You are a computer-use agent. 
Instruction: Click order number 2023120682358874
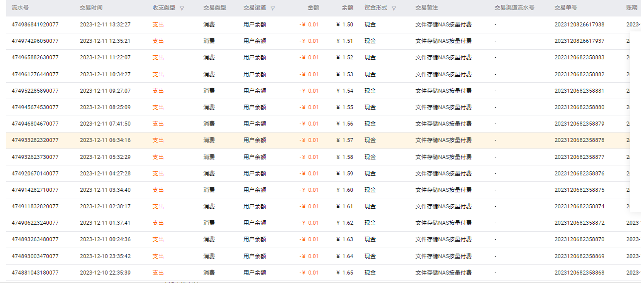click(x=579, y=207)
